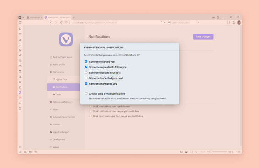
Task: Open the Reading List panel
Action: (20, 34)
